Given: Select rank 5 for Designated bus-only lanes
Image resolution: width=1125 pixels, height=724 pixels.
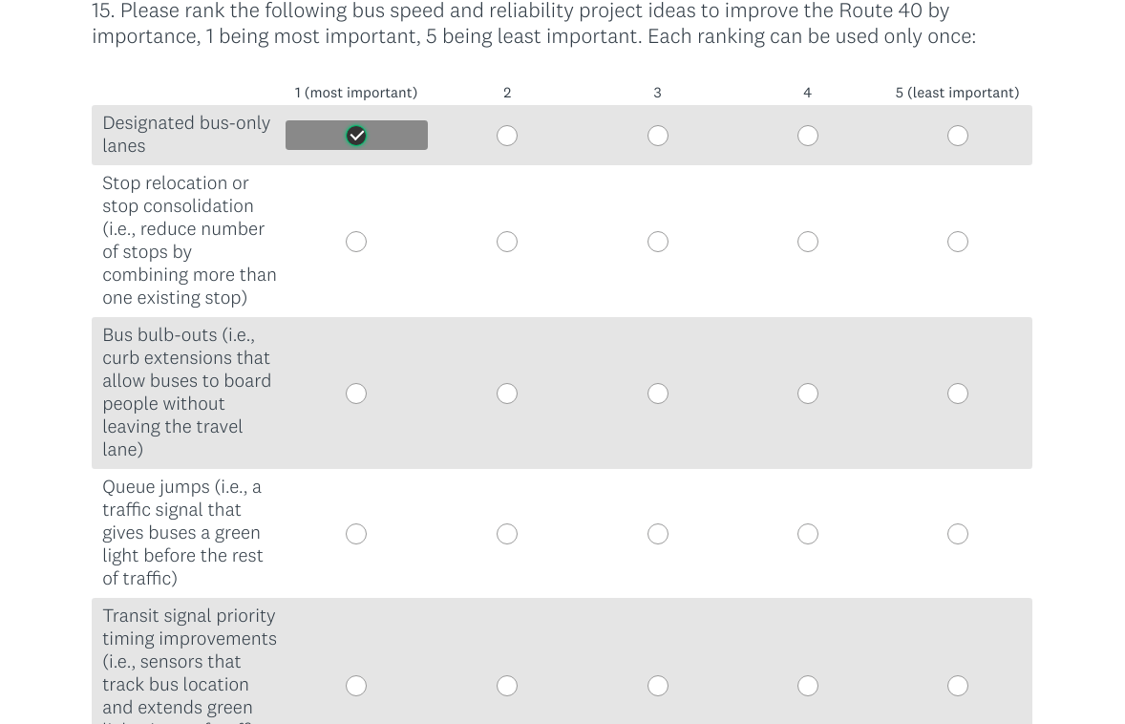Looking at the screenshot, I should click(958, 136).
